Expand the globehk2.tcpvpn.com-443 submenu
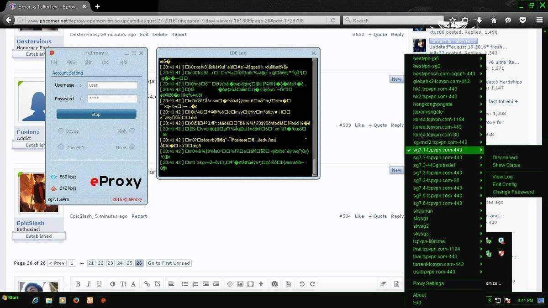The image size is (548, 308). pyautogui.click(x=445, y=81)
